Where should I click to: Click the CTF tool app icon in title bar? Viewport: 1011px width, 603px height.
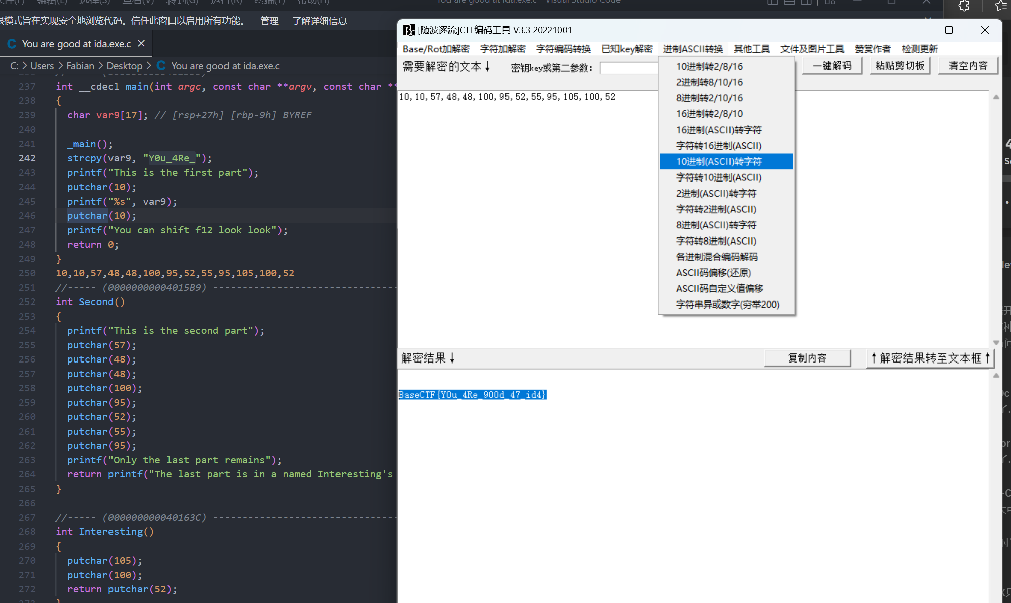point(409,30)
